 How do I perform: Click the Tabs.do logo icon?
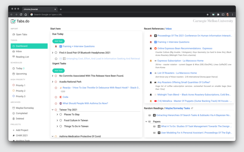pos(13,21)
